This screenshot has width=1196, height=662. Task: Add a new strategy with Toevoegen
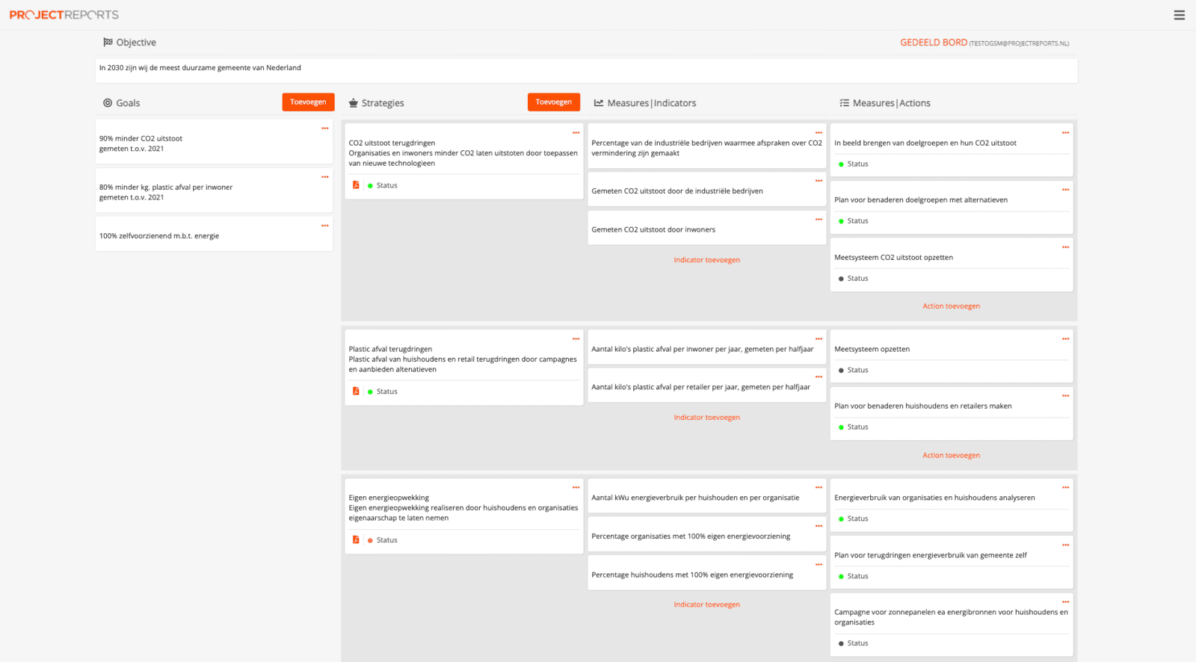pos(554,102)
